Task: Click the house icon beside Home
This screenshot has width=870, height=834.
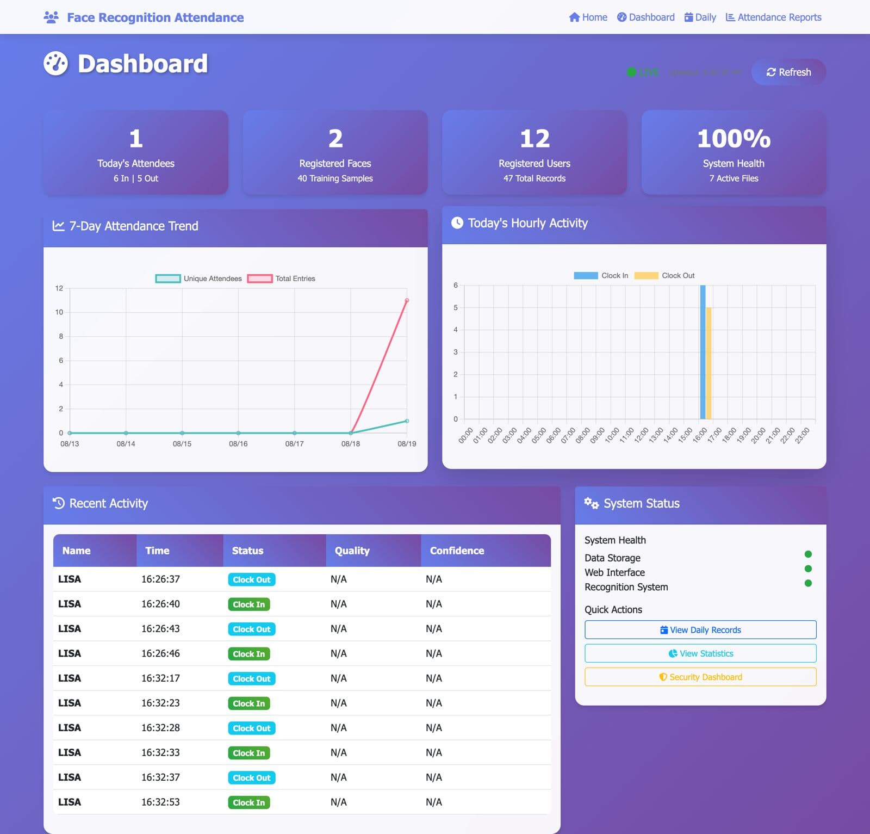Action: [x=574, y=17]
